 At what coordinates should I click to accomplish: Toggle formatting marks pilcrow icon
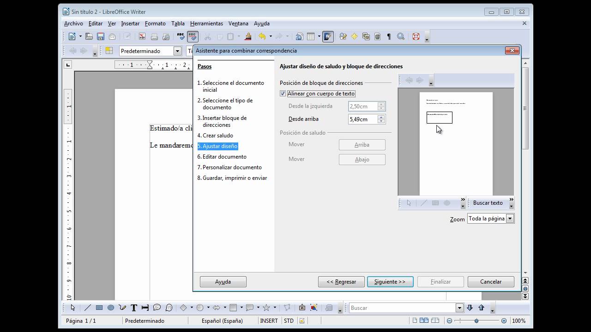[x=389, y=37]
